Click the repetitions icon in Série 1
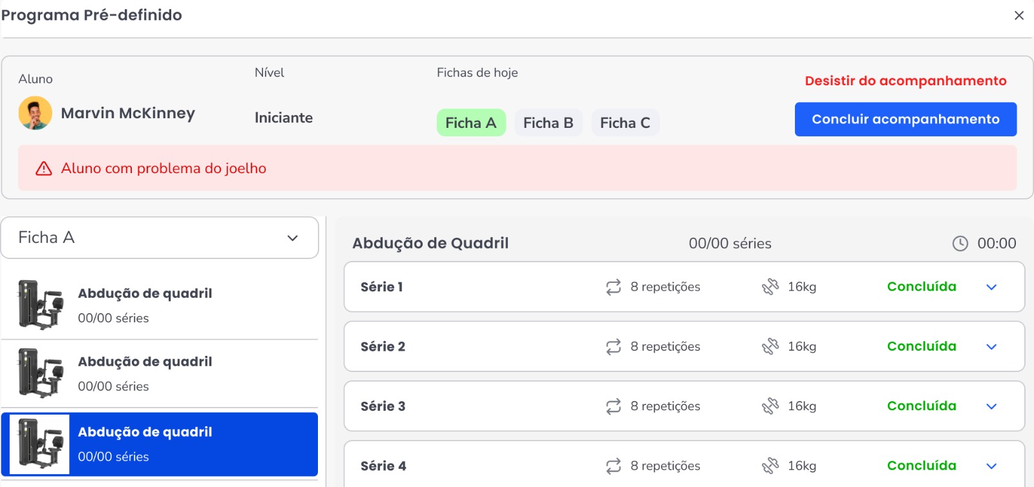 [613, 287]
